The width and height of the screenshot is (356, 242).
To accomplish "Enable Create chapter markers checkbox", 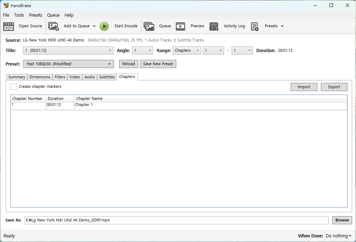I will [13, 87].
